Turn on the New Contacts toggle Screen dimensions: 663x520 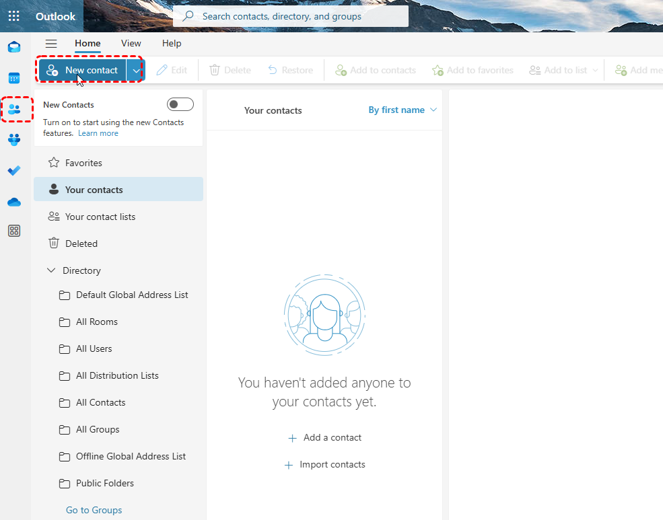(180, 104)
